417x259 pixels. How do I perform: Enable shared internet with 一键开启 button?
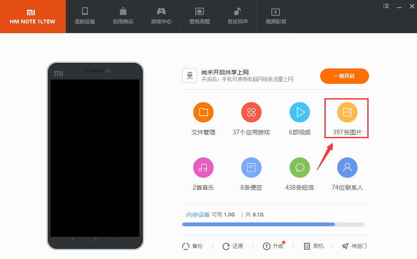tap(344, 76)
